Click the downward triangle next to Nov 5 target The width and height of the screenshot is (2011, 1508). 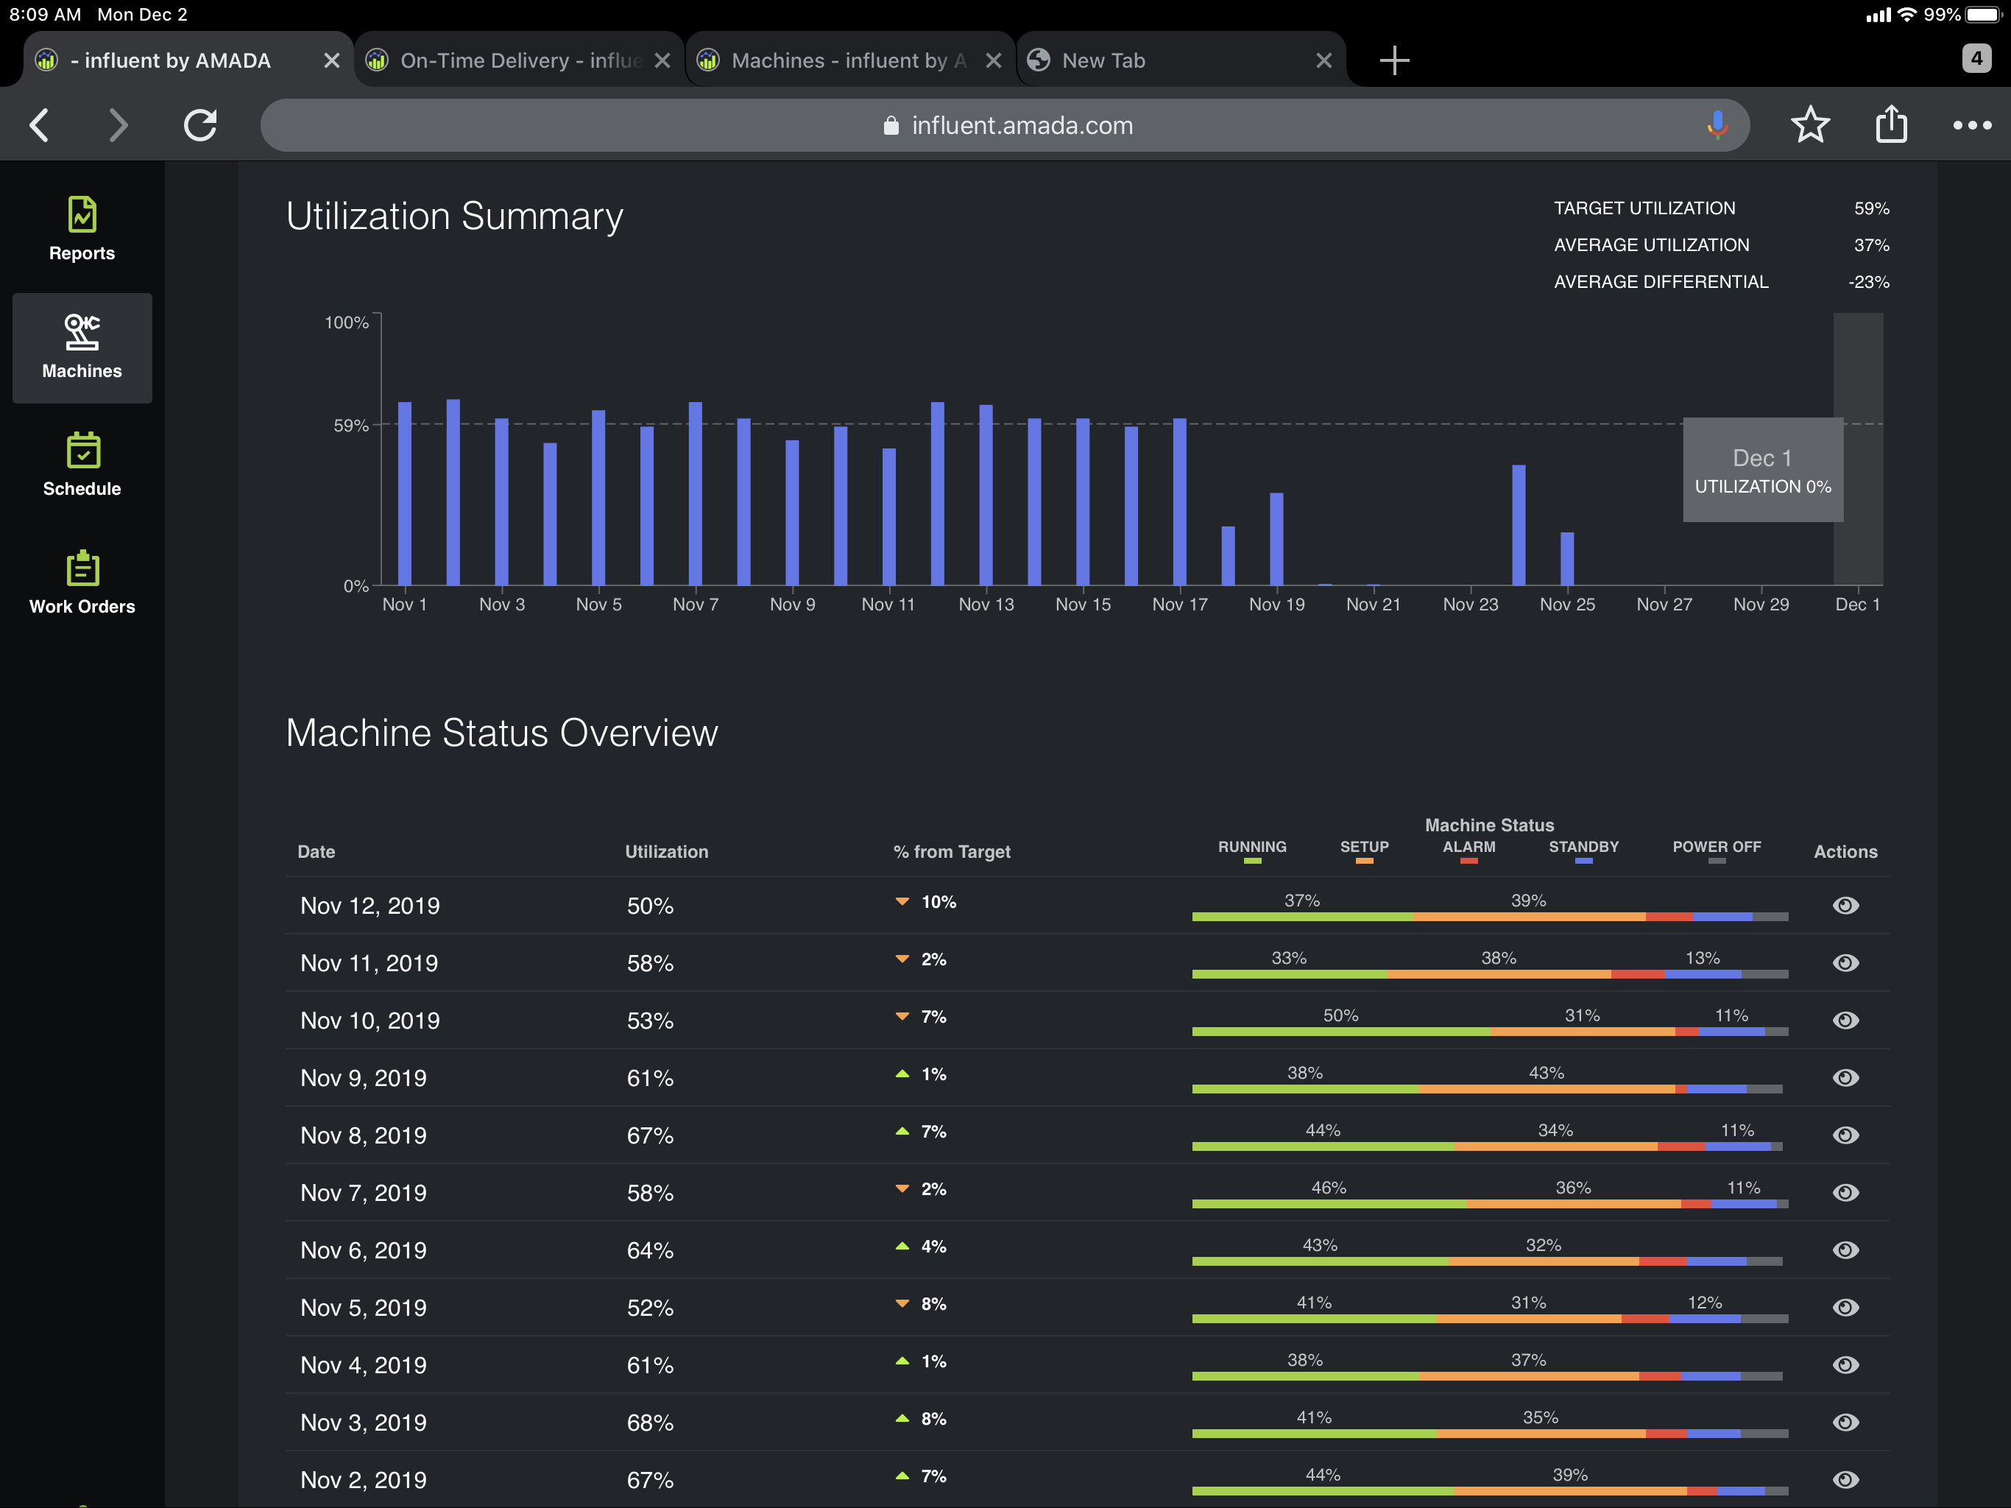coord(901,1303)
